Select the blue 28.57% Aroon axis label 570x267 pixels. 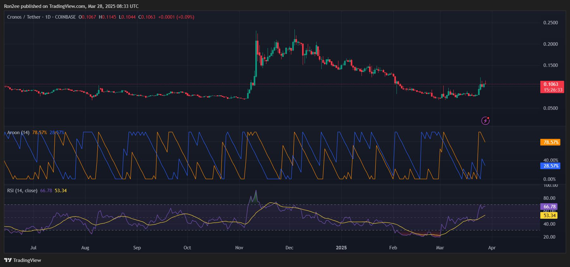pos(551,166)
